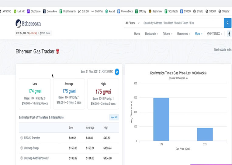Open the Corona Docs bookmark
Image resolution: width=232 pixels, height=165 pixels.
(125, 11)
